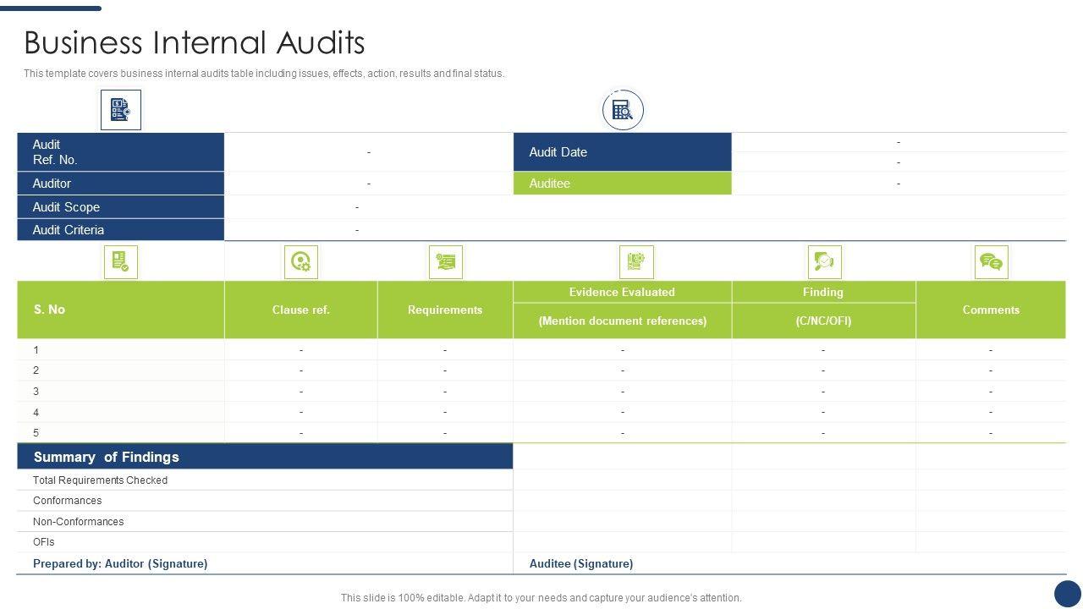Click the chat bubbles icon above Comments
Viewport: 1083px width, 609px height.
[x=991, y=262]
